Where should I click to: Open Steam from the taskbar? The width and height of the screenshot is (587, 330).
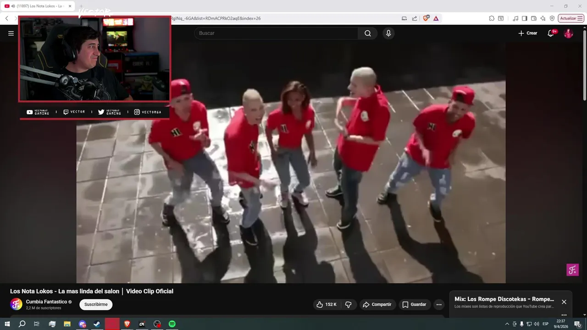click(97, 324)
